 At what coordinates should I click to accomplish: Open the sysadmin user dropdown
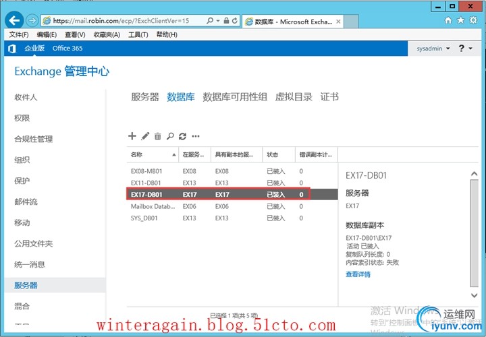433,49
